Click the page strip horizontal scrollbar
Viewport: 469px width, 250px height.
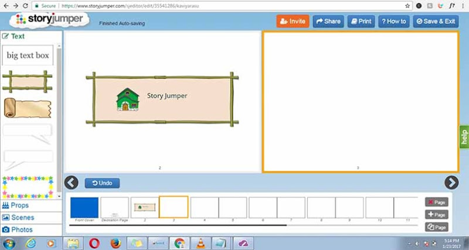178,225
